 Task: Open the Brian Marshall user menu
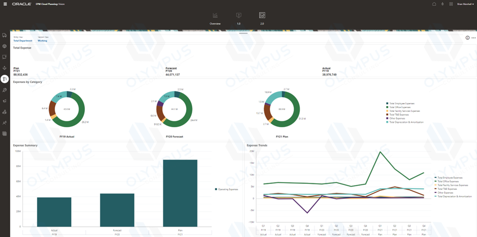coord(467,4)
